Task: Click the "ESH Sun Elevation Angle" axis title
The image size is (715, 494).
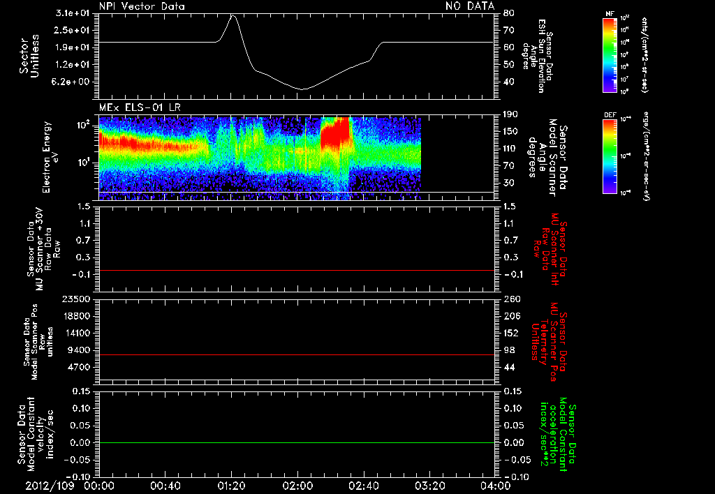Action: pos(537,56)
